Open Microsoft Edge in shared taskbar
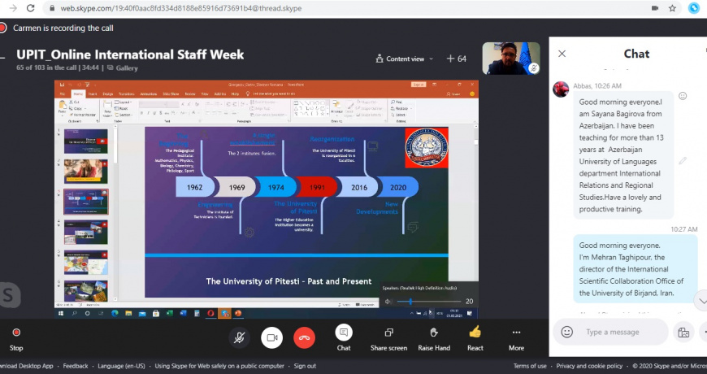The image size is (707, 374). pyautogui.click(x=115, y=313)
